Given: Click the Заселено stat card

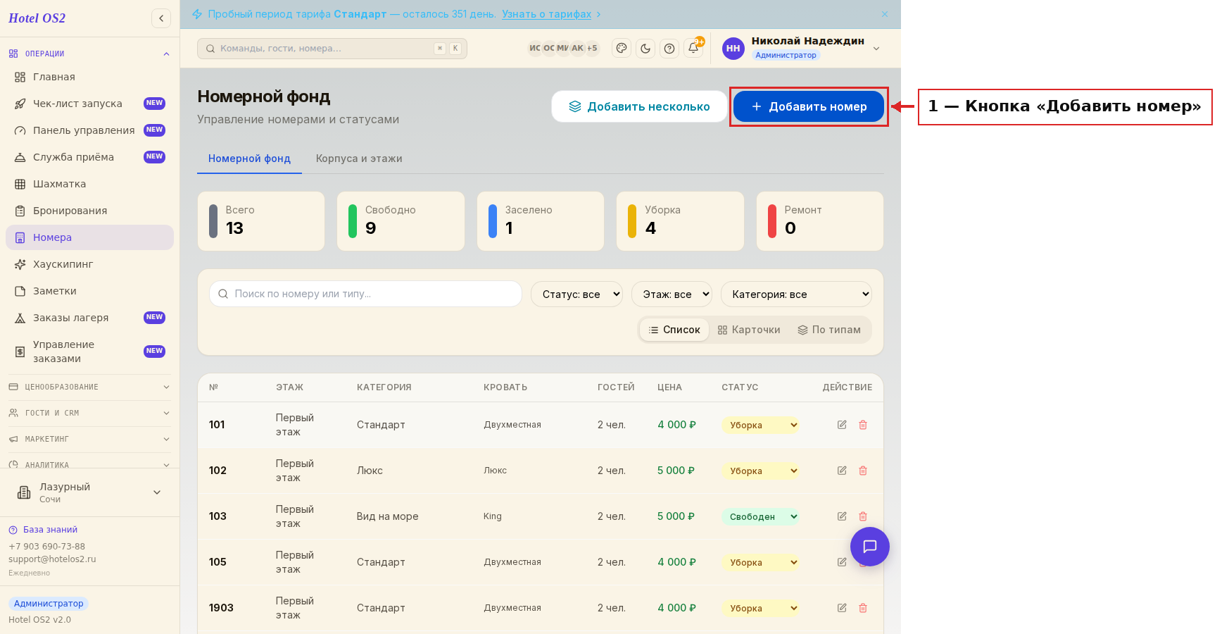Looking at the screenshot, I should [541, 221].
